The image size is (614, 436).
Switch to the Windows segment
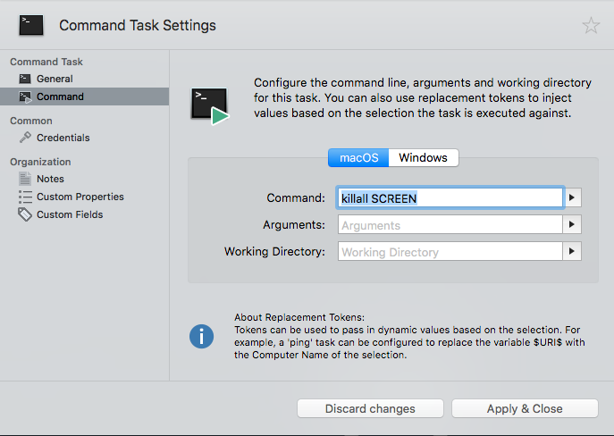[423, 157]
